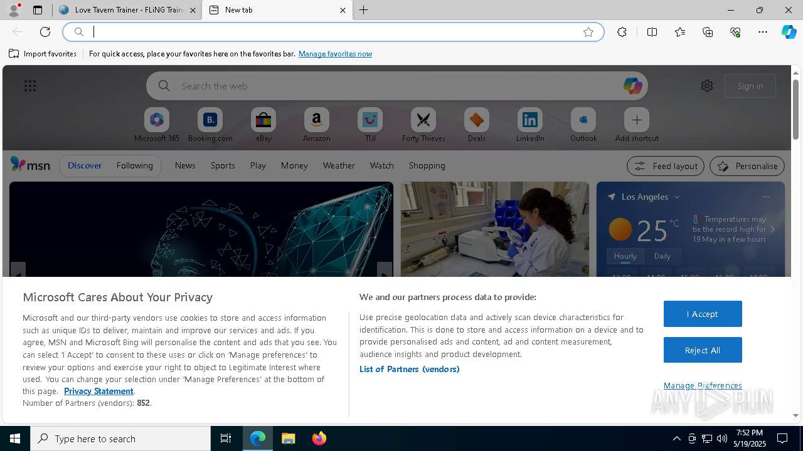Screen dimensions: 803x451
Task: Launch Firefox from the taskbar
Action: coord(319,438)
